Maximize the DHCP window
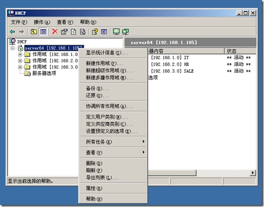Viewport: 264px width, 207px height. (x=246, y=13)
